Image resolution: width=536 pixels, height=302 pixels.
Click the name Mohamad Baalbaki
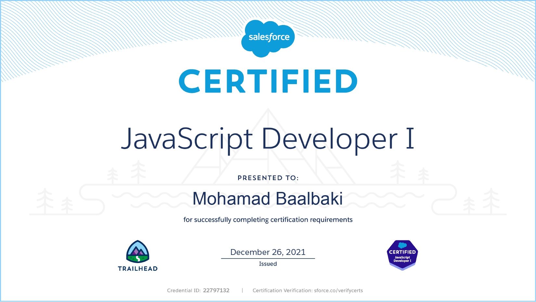(268, 199)
